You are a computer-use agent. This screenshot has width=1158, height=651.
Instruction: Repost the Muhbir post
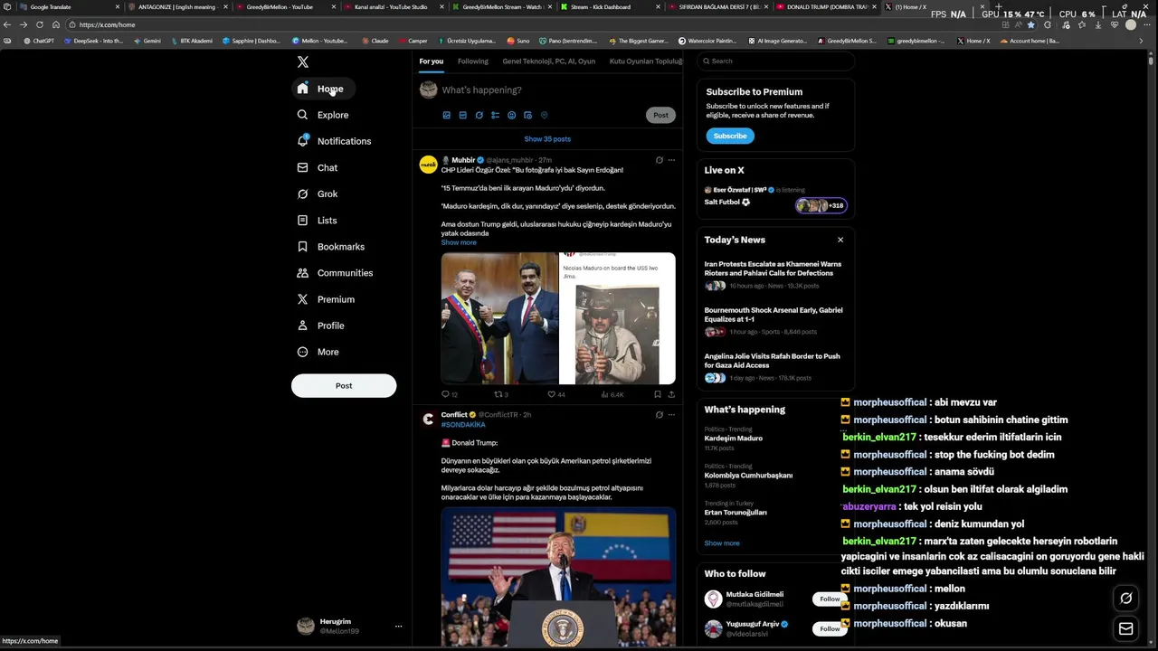[501, 394]
